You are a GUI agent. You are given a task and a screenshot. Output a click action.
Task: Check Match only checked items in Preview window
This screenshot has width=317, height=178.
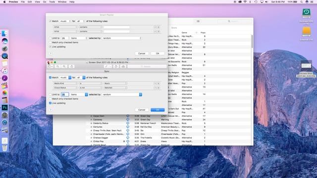[x=50, y=99]
